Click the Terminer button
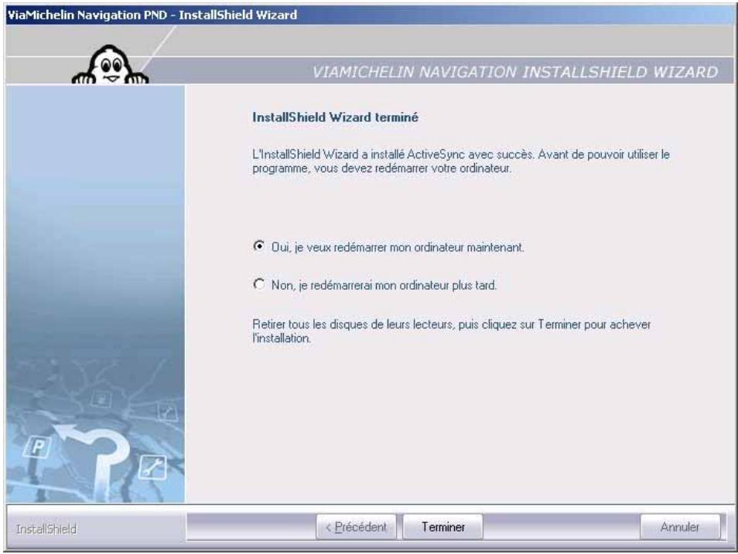 (x=443, y=527)
